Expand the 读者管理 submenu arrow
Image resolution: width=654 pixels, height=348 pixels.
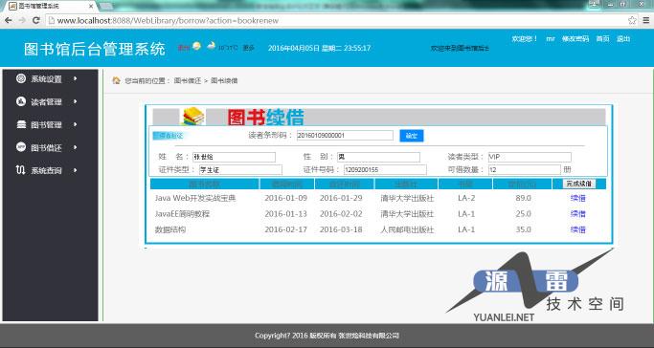pos(75,101)
